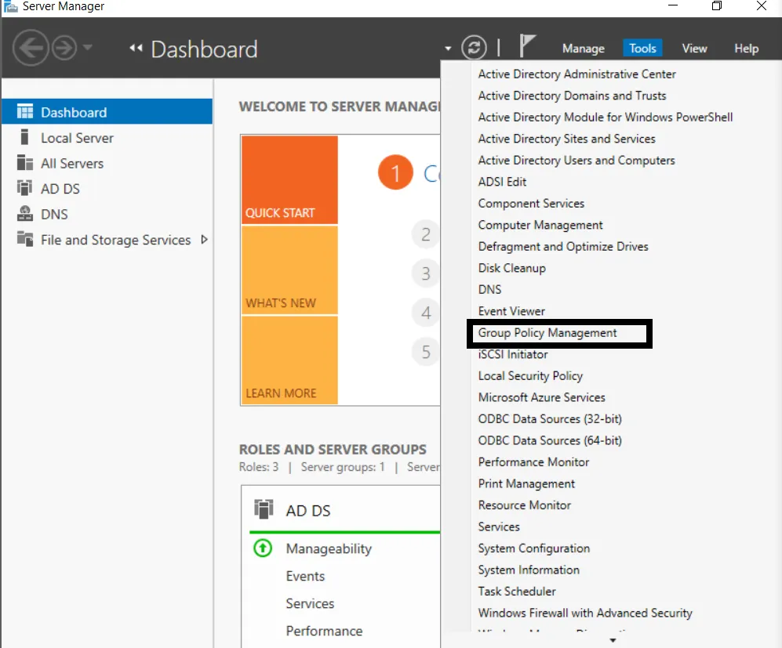
Task: Open Microsoft Azure Services
Action: (541, 397)
